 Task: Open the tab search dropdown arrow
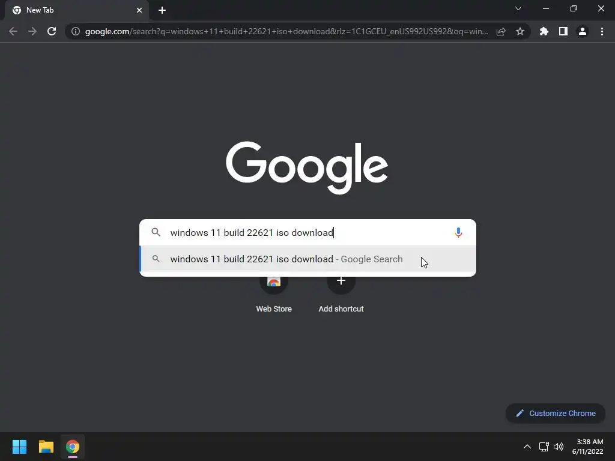518,8
